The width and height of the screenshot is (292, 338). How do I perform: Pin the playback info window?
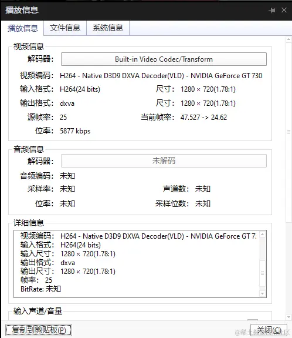click(x=272, y=10)
